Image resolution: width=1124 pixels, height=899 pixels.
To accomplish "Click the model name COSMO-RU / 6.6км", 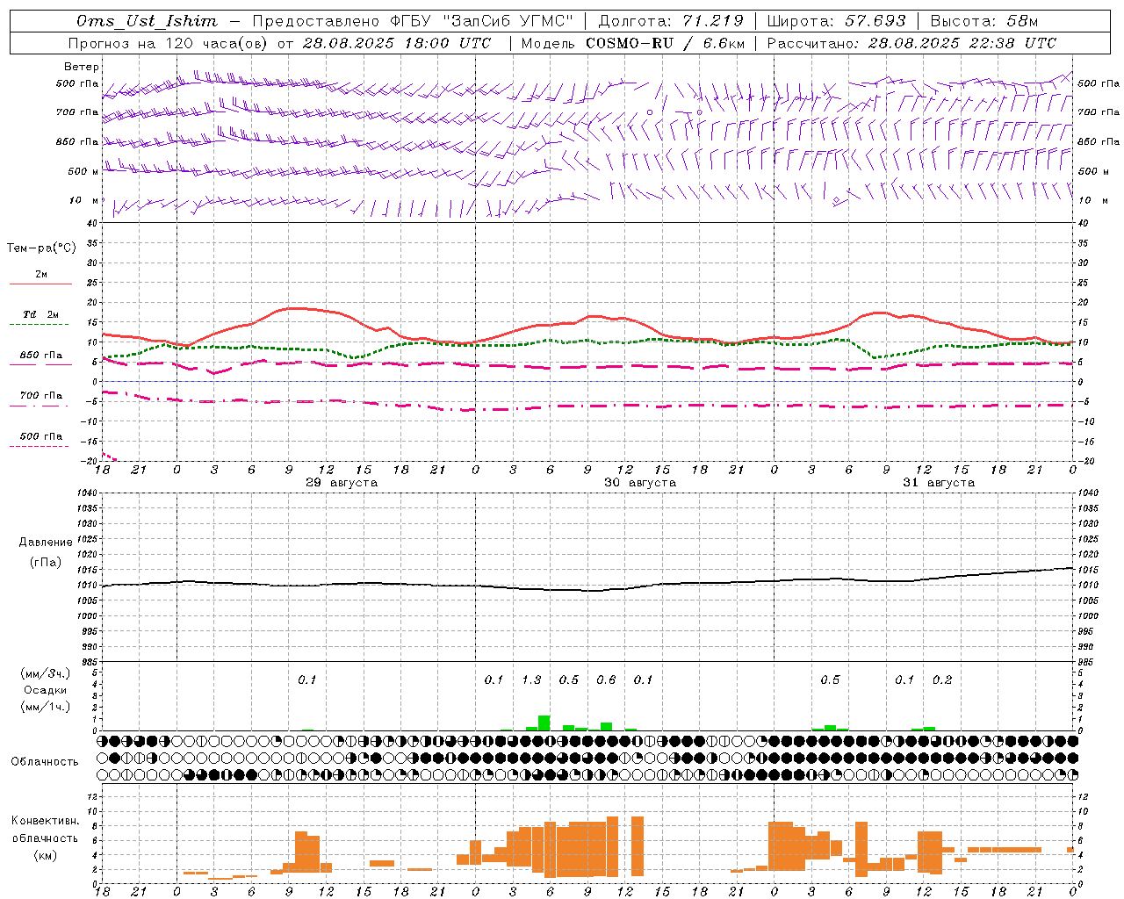I will [666, 43].
